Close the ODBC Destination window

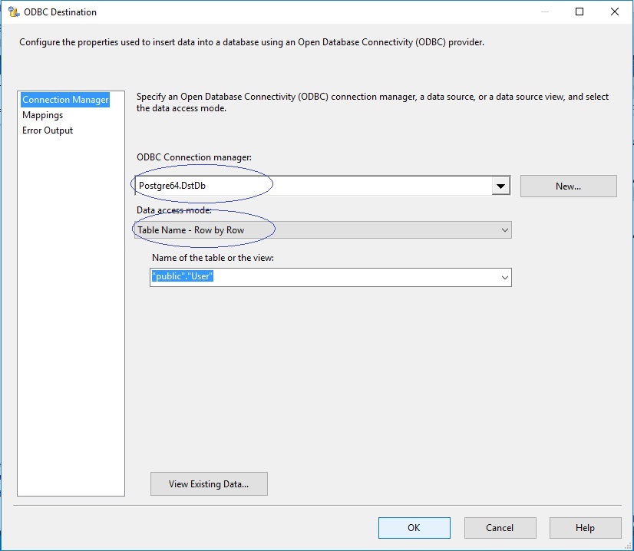615,12
